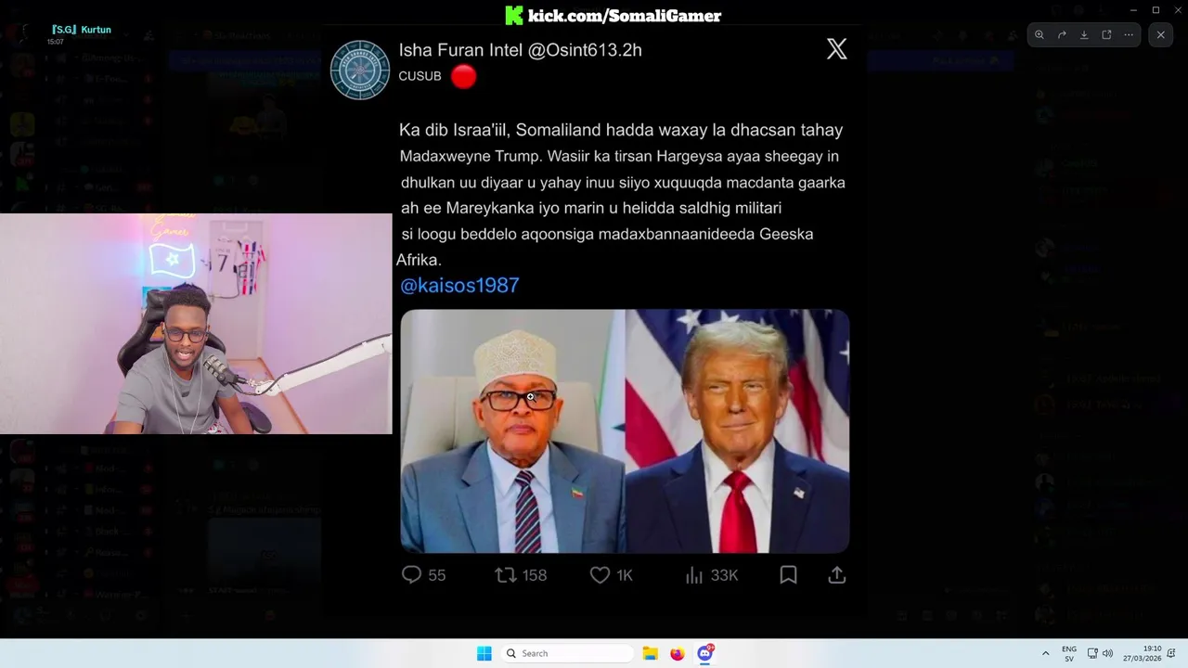Share the tweet with the upload icon
Screen dimensions: 1188x668
(x=836, y=575)
